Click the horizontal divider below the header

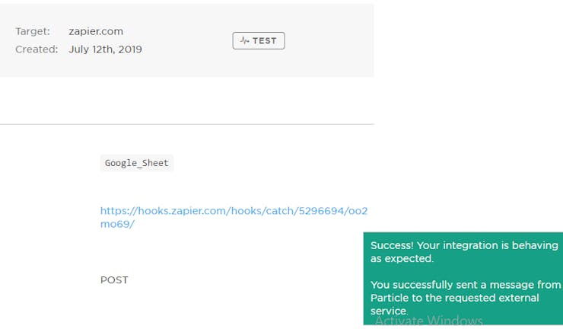(186, 124)
